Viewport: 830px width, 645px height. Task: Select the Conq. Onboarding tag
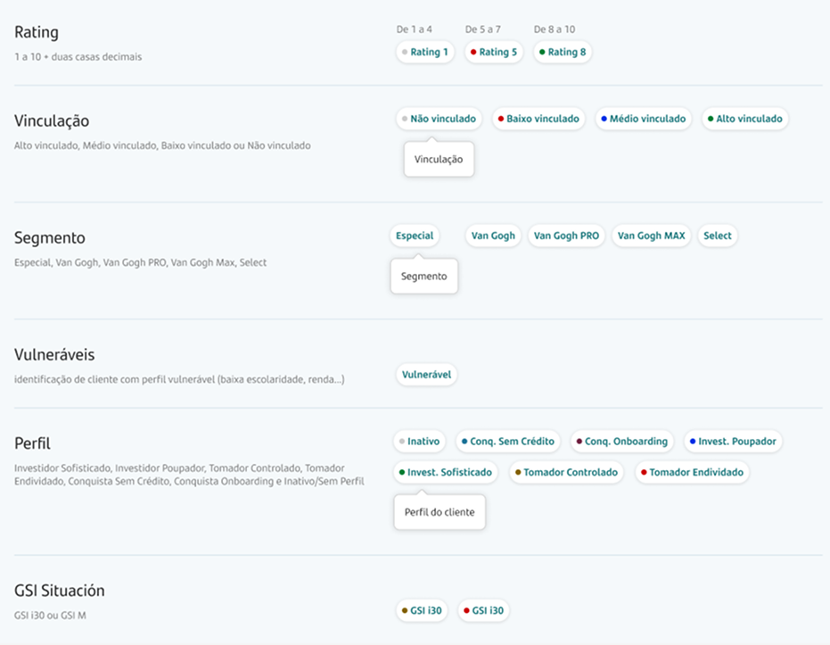(x=622, y=441)
